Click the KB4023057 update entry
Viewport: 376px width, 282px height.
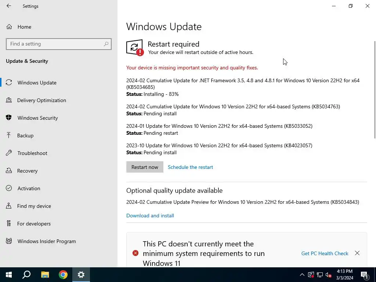coord(219,145)
